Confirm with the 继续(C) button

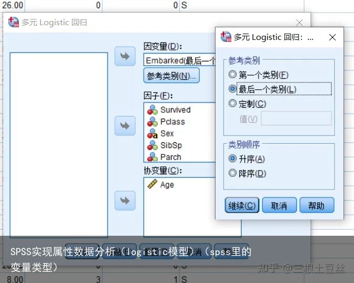coord(242,205)
